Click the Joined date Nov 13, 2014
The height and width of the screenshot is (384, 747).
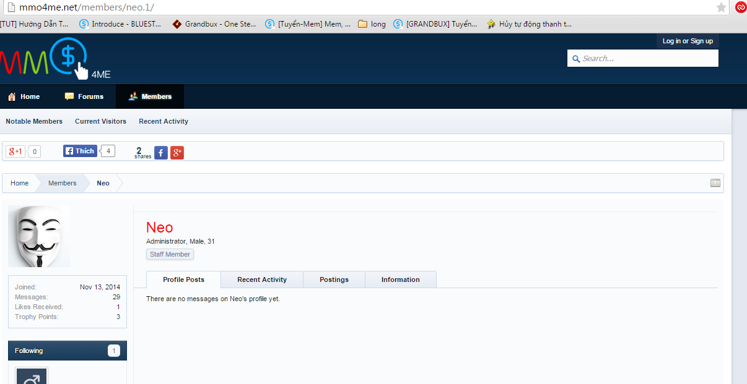[100, 287]
